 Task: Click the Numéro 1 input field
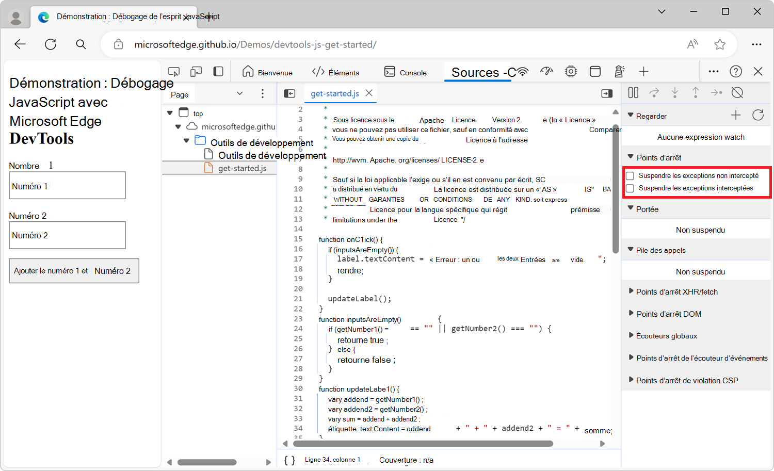(x=67, y=185)
